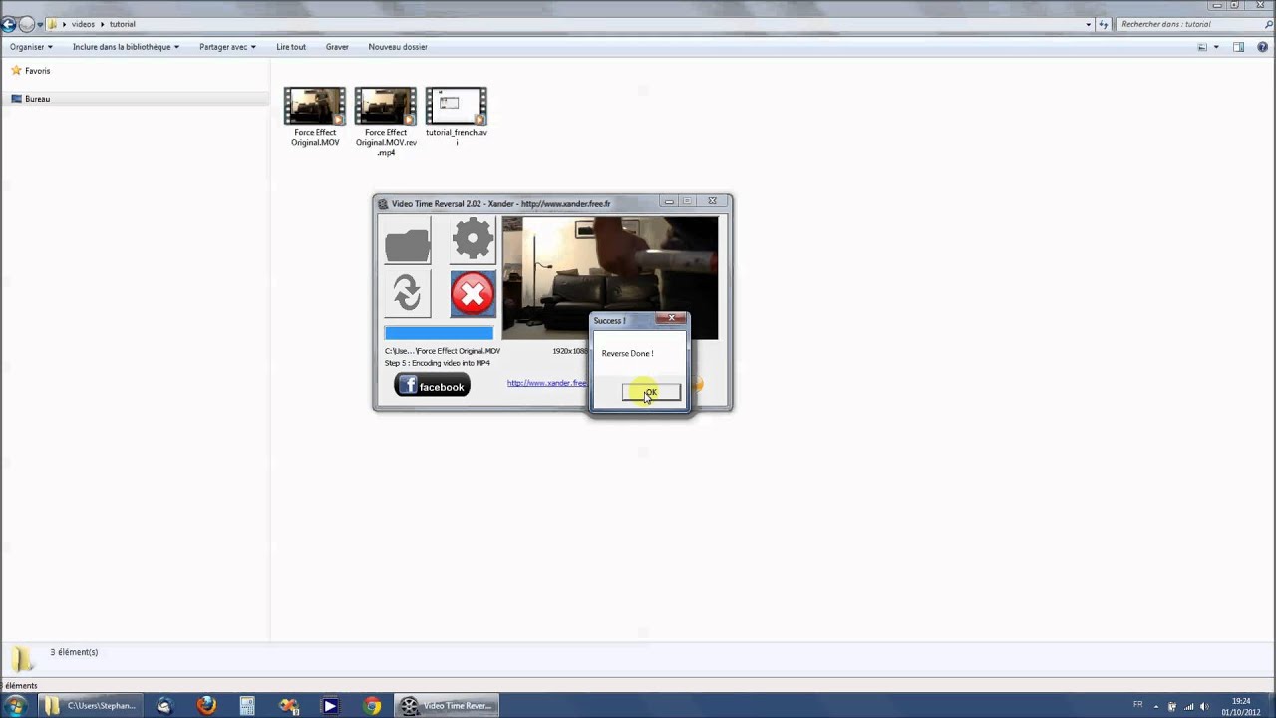Click OK in the Success dialog
This screenshot has width=1276, height=718.
tap(651, 393)
